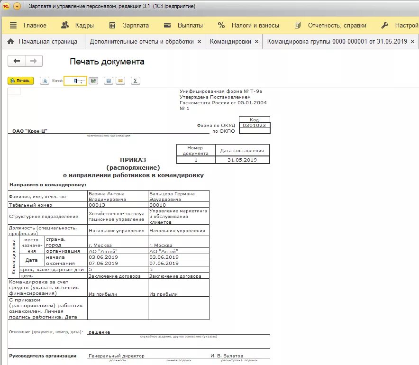This screenshot has height=365, width=419.
Task: Open the Зарплата menu section
Action: coord(136,26)
